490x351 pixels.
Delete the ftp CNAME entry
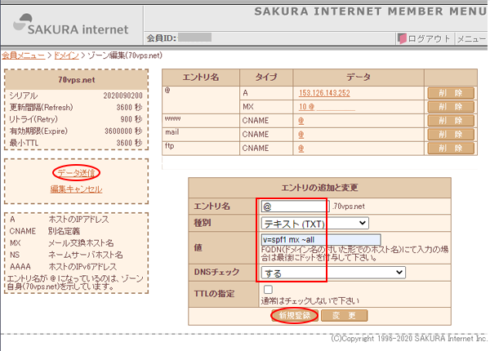pyautogui.click(x=451, y=148)
